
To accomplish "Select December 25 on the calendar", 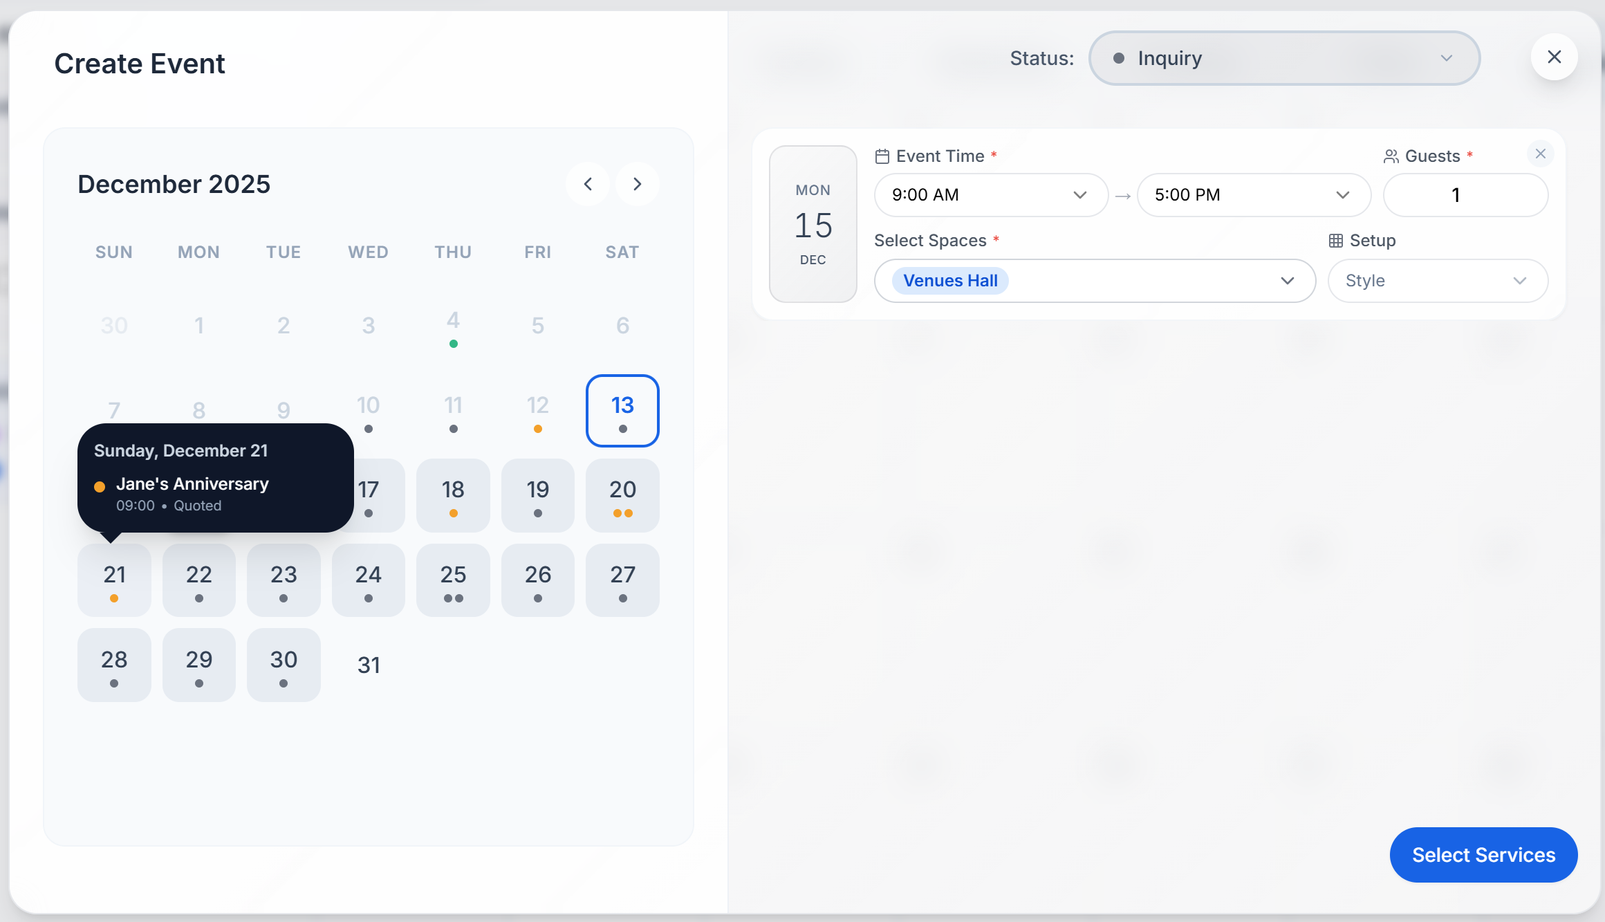I will [453, 580].
